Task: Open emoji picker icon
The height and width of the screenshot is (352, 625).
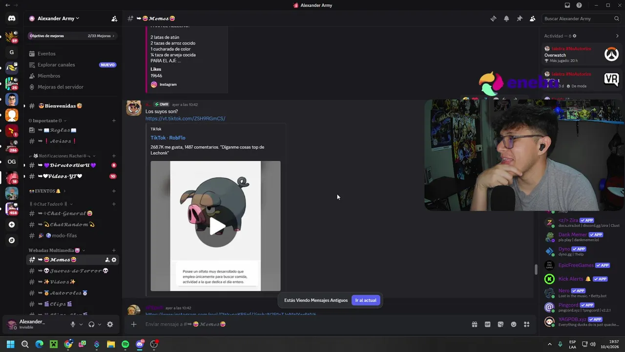Action: click(514, 324)
